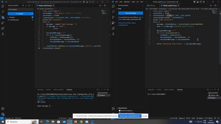Click the Source Control view as tree icon
221x124 pixels.
(23, 6)
